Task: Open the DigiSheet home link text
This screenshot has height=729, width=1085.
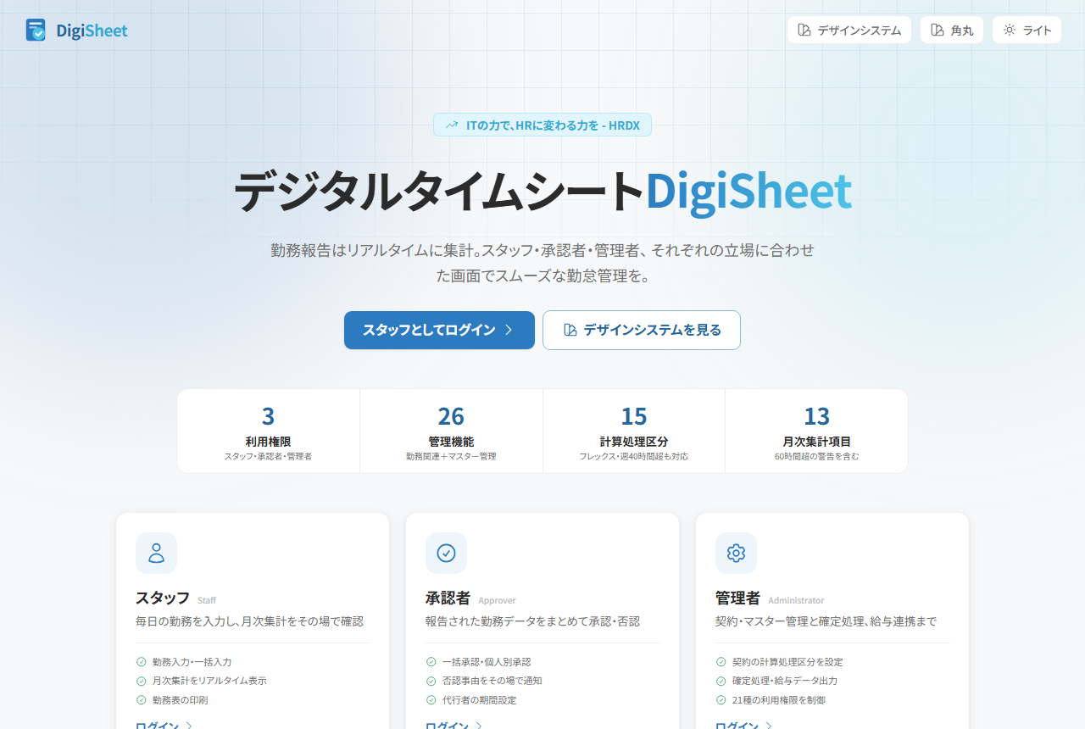Action: point(92,31)
